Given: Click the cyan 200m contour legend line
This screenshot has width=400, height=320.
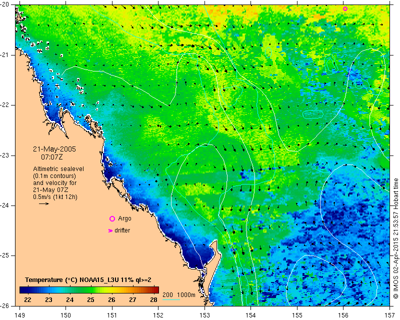Looking at the screenshot, I should 171,299.
